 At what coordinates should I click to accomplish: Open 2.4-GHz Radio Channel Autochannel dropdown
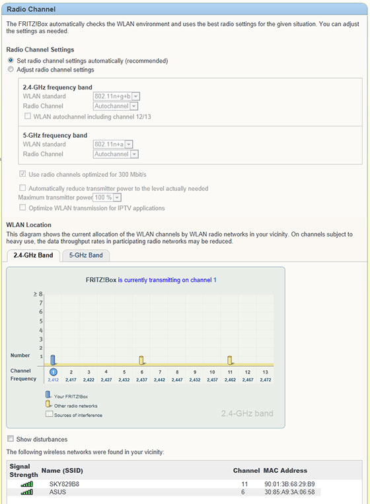point(116,106)
